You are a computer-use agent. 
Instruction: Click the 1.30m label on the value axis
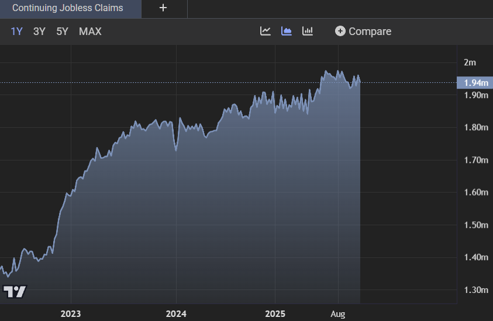tap(475, 290)
